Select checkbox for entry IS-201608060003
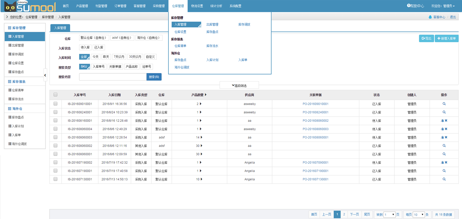Screen dimensions: 462x219 (55, 137)
